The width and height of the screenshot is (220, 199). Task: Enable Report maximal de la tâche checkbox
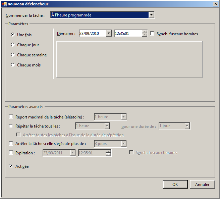11,117
